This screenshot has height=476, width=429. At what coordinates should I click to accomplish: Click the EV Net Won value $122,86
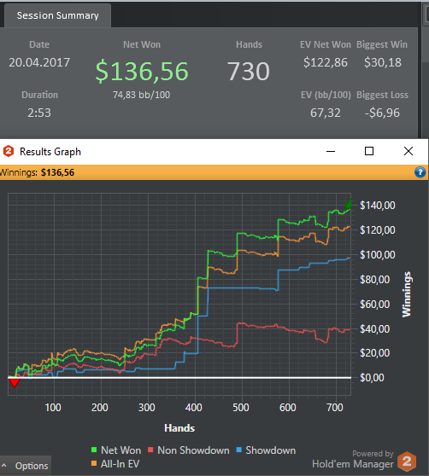(x=326, y=62)
